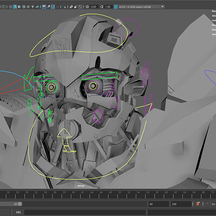Screen dimensions: 216x216
Task: Enable Wireframe on Shaded icon
Action: point(24,7)
